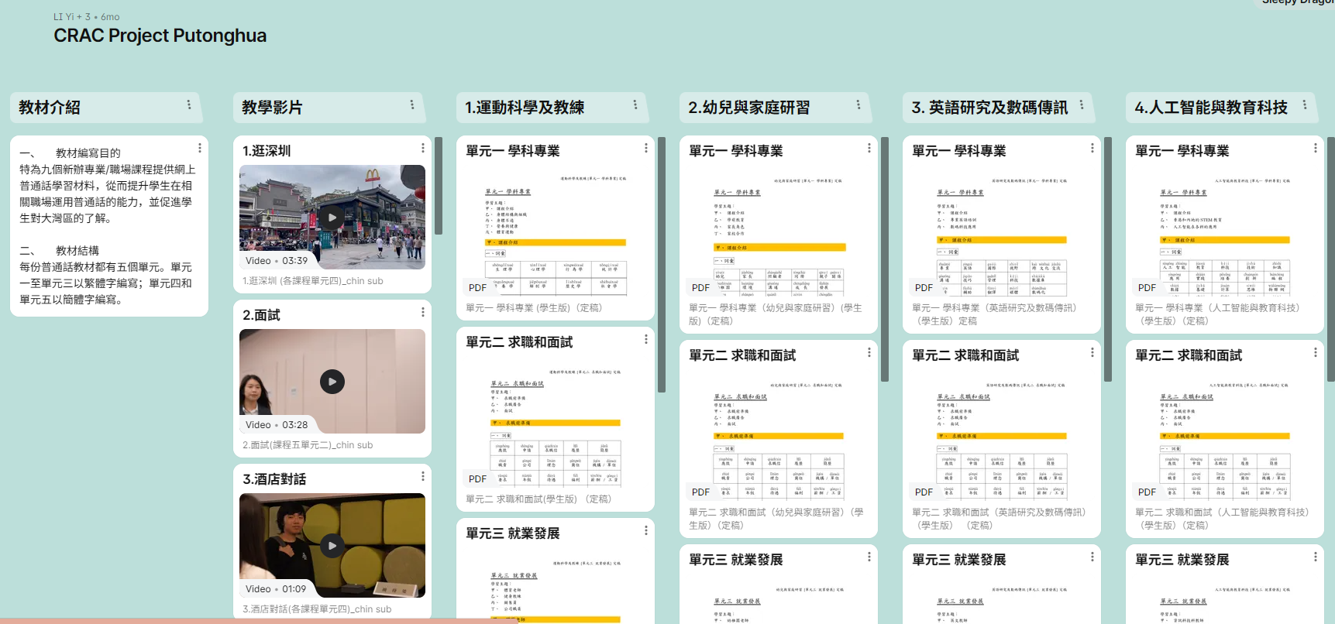The height and width of the screenshot is (624, 1335).
Task: Play the 1.逛深圳 video
Action: pos(332,218)
